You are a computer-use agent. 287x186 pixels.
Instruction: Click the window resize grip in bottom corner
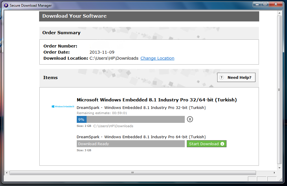pos(280,179)
